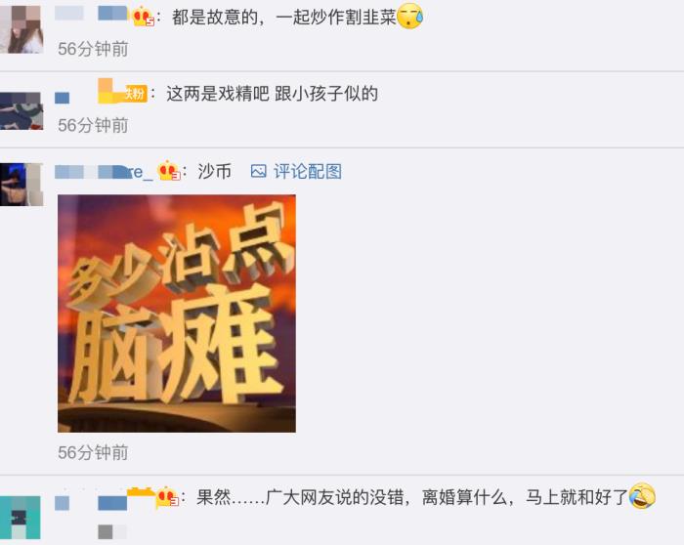The height and width of the screenshot is (545, 684).
Task: Click the picture icon before 评论配图
Action: click(258, 171)
